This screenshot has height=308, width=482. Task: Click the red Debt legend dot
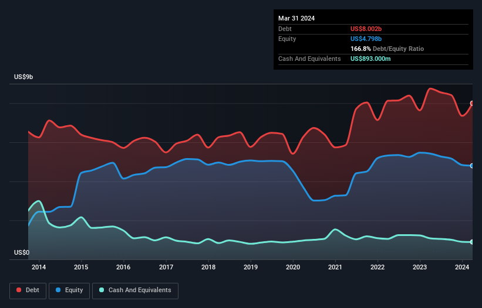tap(19, 290)
